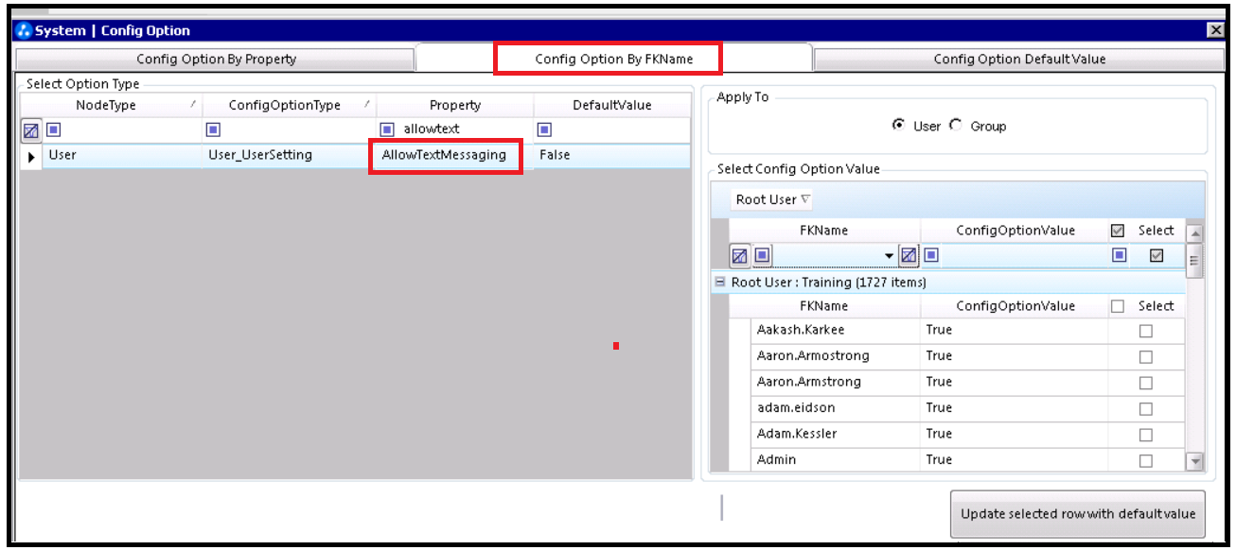
Task: Clear ConfigOptionValue filter icon
Action: (x=909, y=255)
